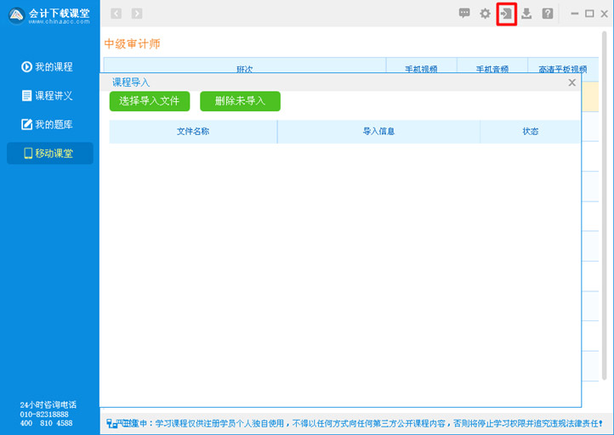Click the 导入信息 column header
This screenshot has width=614, height=435.
[378, 132]
